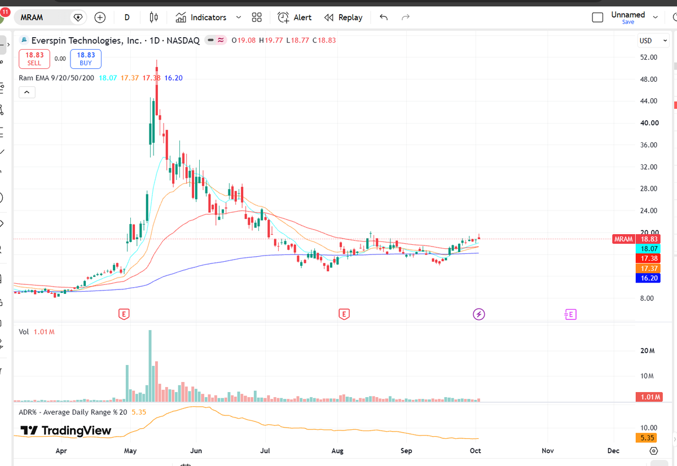This screenshot has width=677, height=466.
Task: Open chart settings gear in bottom corner
Action: (x=653, y=451)
